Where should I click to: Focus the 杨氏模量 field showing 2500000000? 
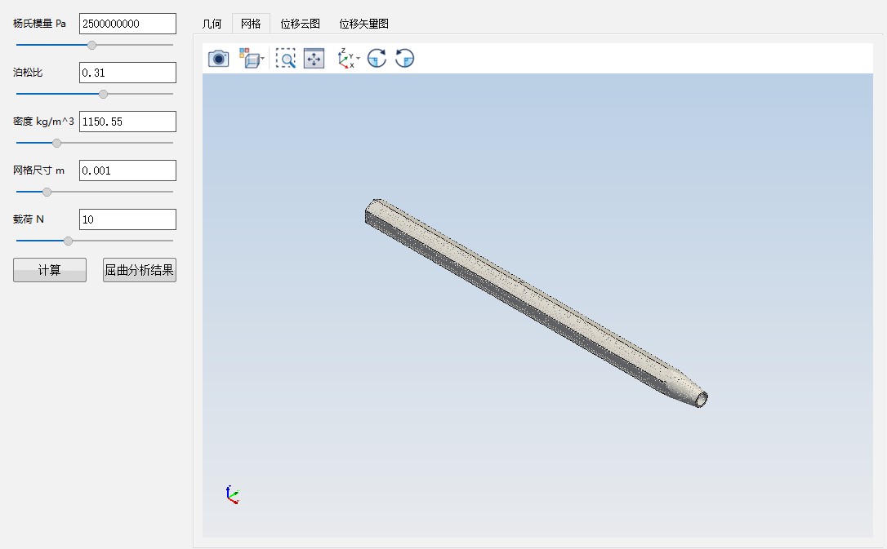128,24
